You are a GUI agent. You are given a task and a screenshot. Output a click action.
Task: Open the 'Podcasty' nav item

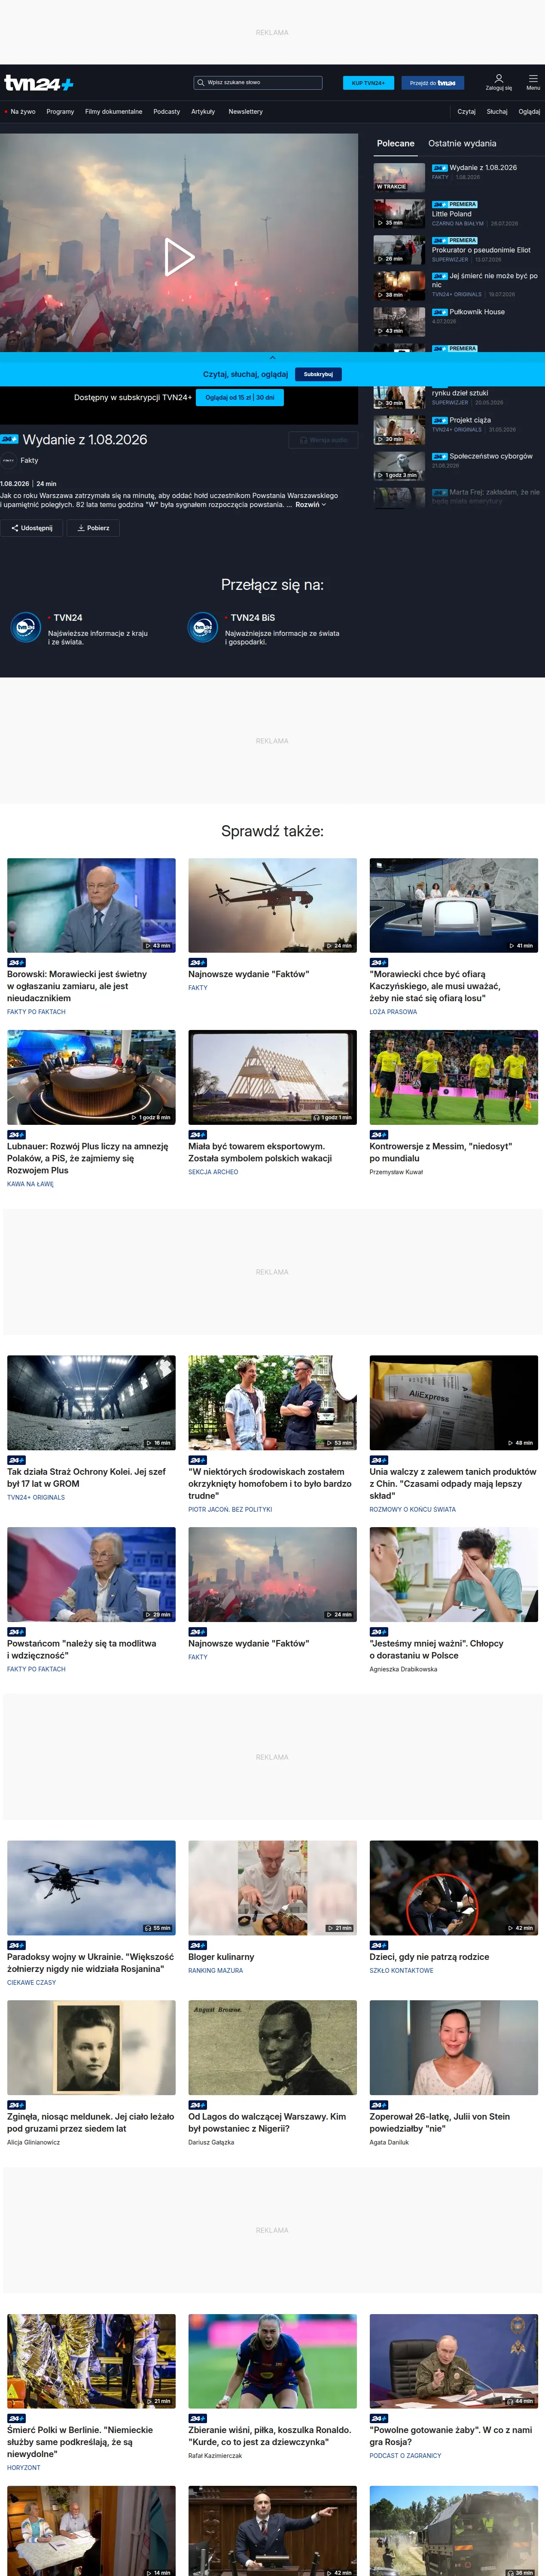(x=167, y=112)
